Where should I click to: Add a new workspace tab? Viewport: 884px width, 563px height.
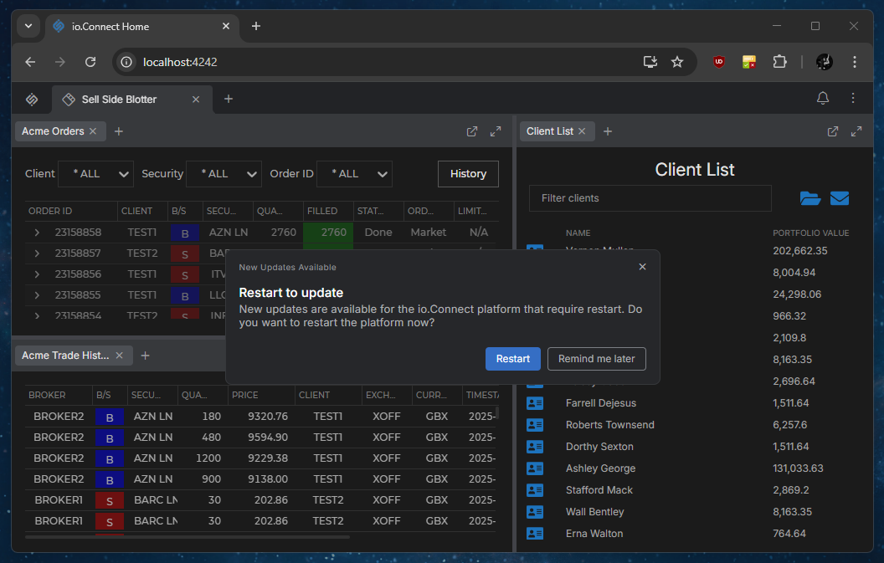tap(229, 100)
